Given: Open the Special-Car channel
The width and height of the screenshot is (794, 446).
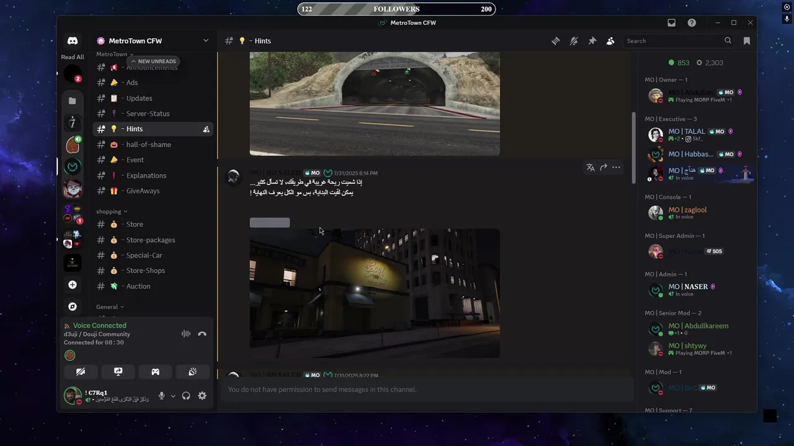Looking at the screenshot, I should pos(153,256).
